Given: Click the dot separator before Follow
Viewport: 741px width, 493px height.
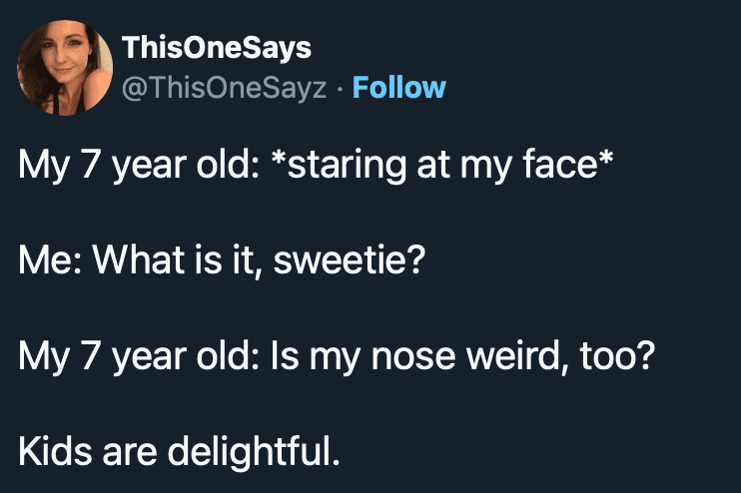Looking at the screenshot, I should tap(336, 88).
